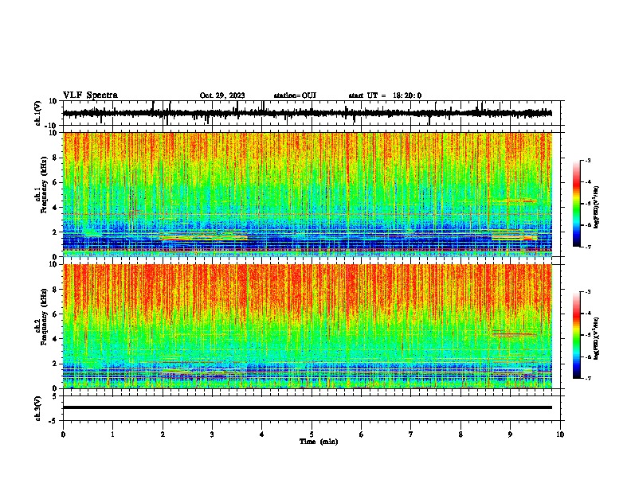Click ch.1 spectrogram 2 kHz tick label
This screenshot has height=487, width=631.
click(x=55, y=232)
